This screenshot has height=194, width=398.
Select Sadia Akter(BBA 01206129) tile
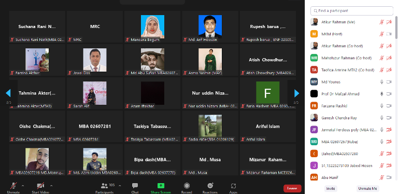210,126
